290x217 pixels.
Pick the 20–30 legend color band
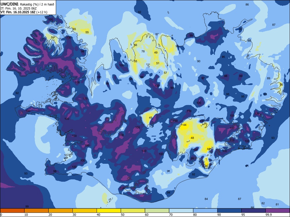tap(61, 211)
